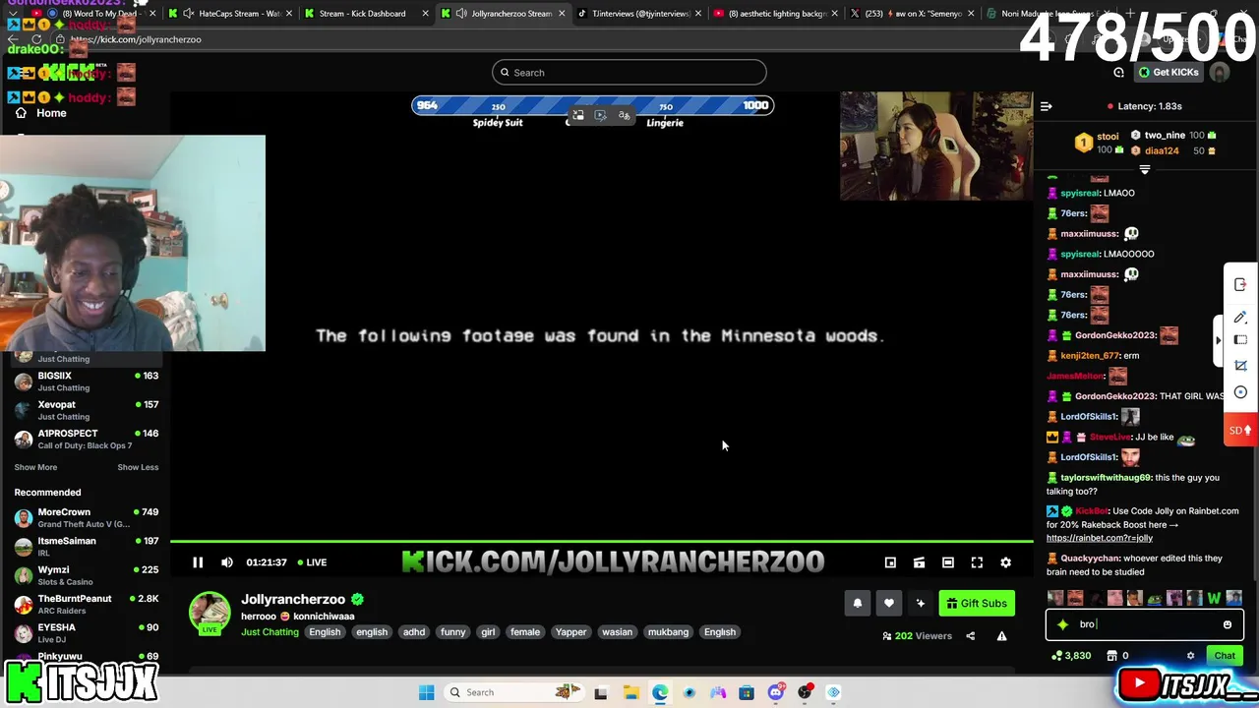Follow the channel with heart button

tap(889, 604)
